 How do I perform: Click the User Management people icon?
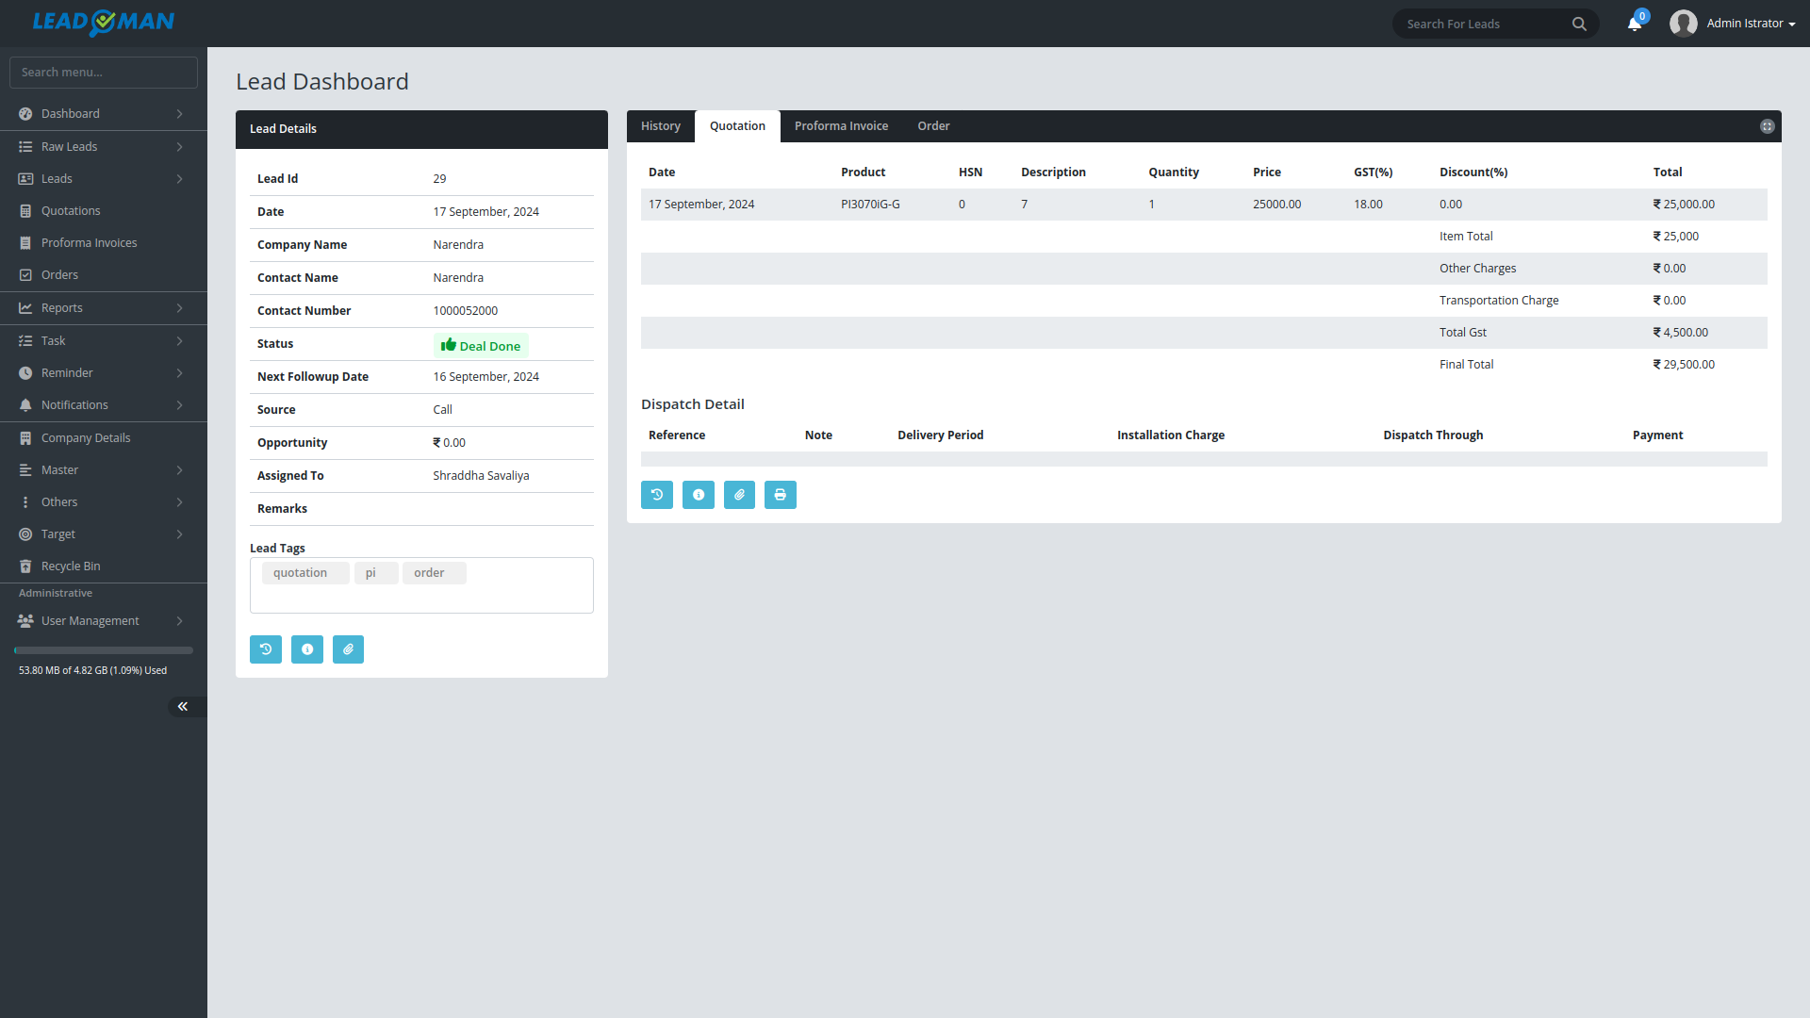[25, 621]
